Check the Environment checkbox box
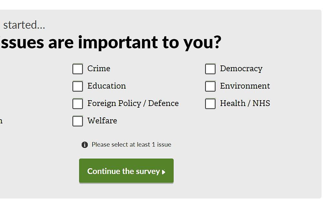 click(x=210, y=86)
